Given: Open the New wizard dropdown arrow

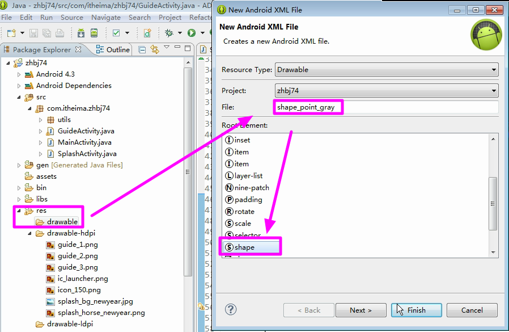Looking at the screenshot, I should 22,33.
